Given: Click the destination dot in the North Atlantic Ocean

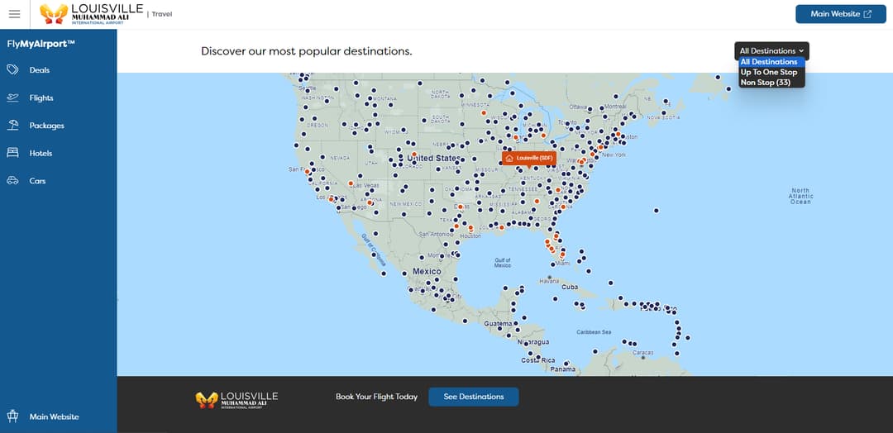Looking at the screenshot, I should pos(656,211).
